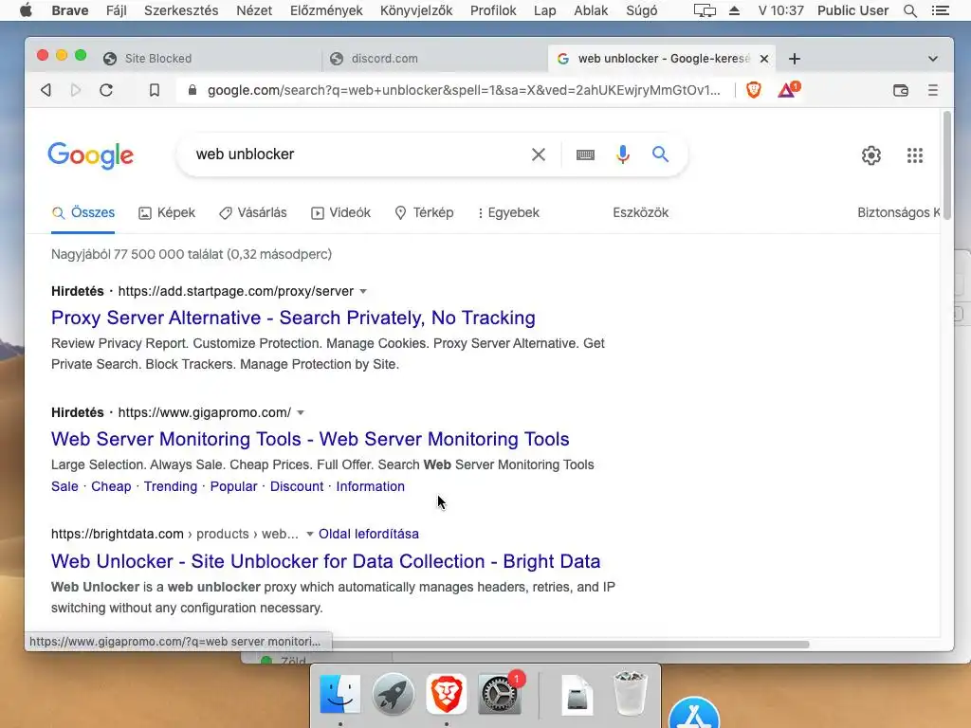Image resolution: width=971 pixels, height=728 pixels.
Task: Click the Trending sitelink
Action: (171, 486)
